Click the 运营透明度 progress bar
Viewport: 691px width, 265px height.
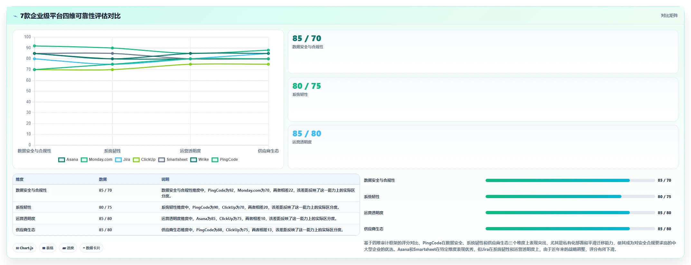[x=570, y=213]
